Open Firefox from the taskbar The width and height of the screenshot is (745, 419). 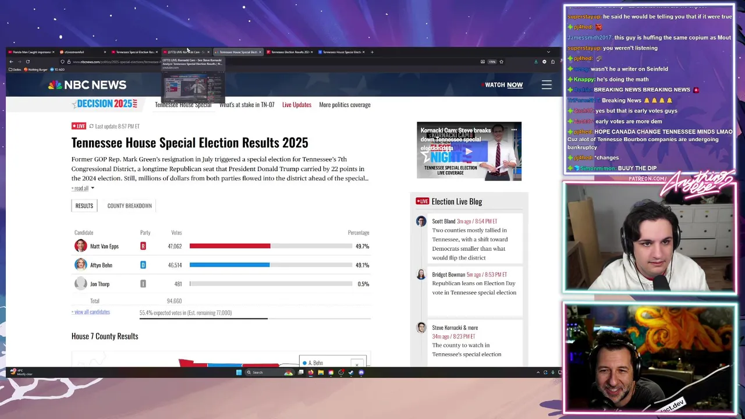click(x=310, y=372)
